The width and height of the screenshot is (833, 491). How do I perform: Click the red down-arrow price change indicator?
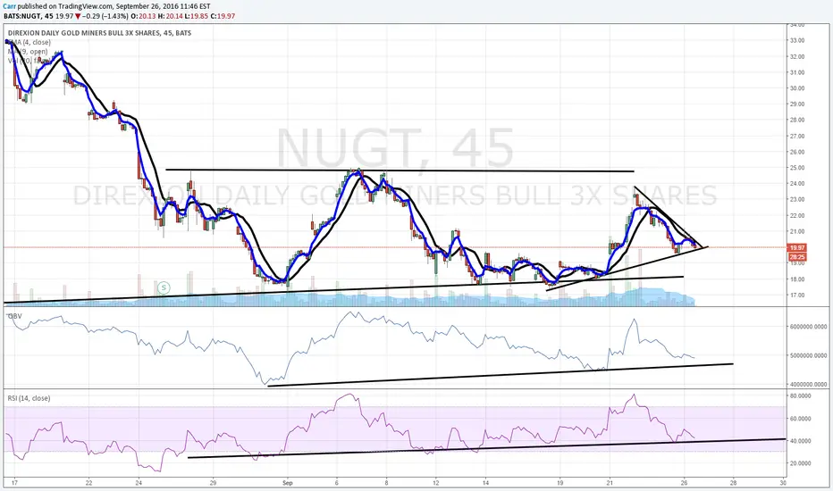pos(78,16)
